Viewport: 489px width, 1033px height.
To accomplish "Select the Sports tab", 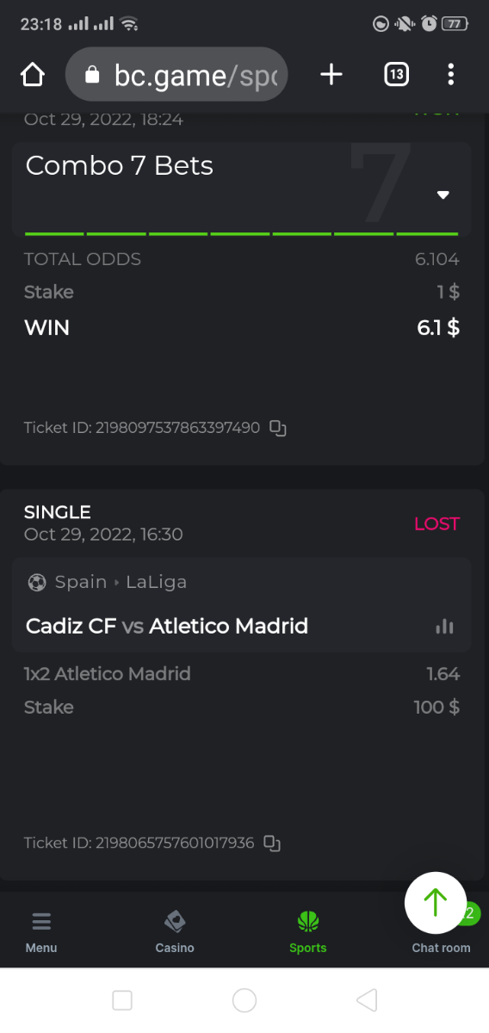I will [x=308, y=932].
